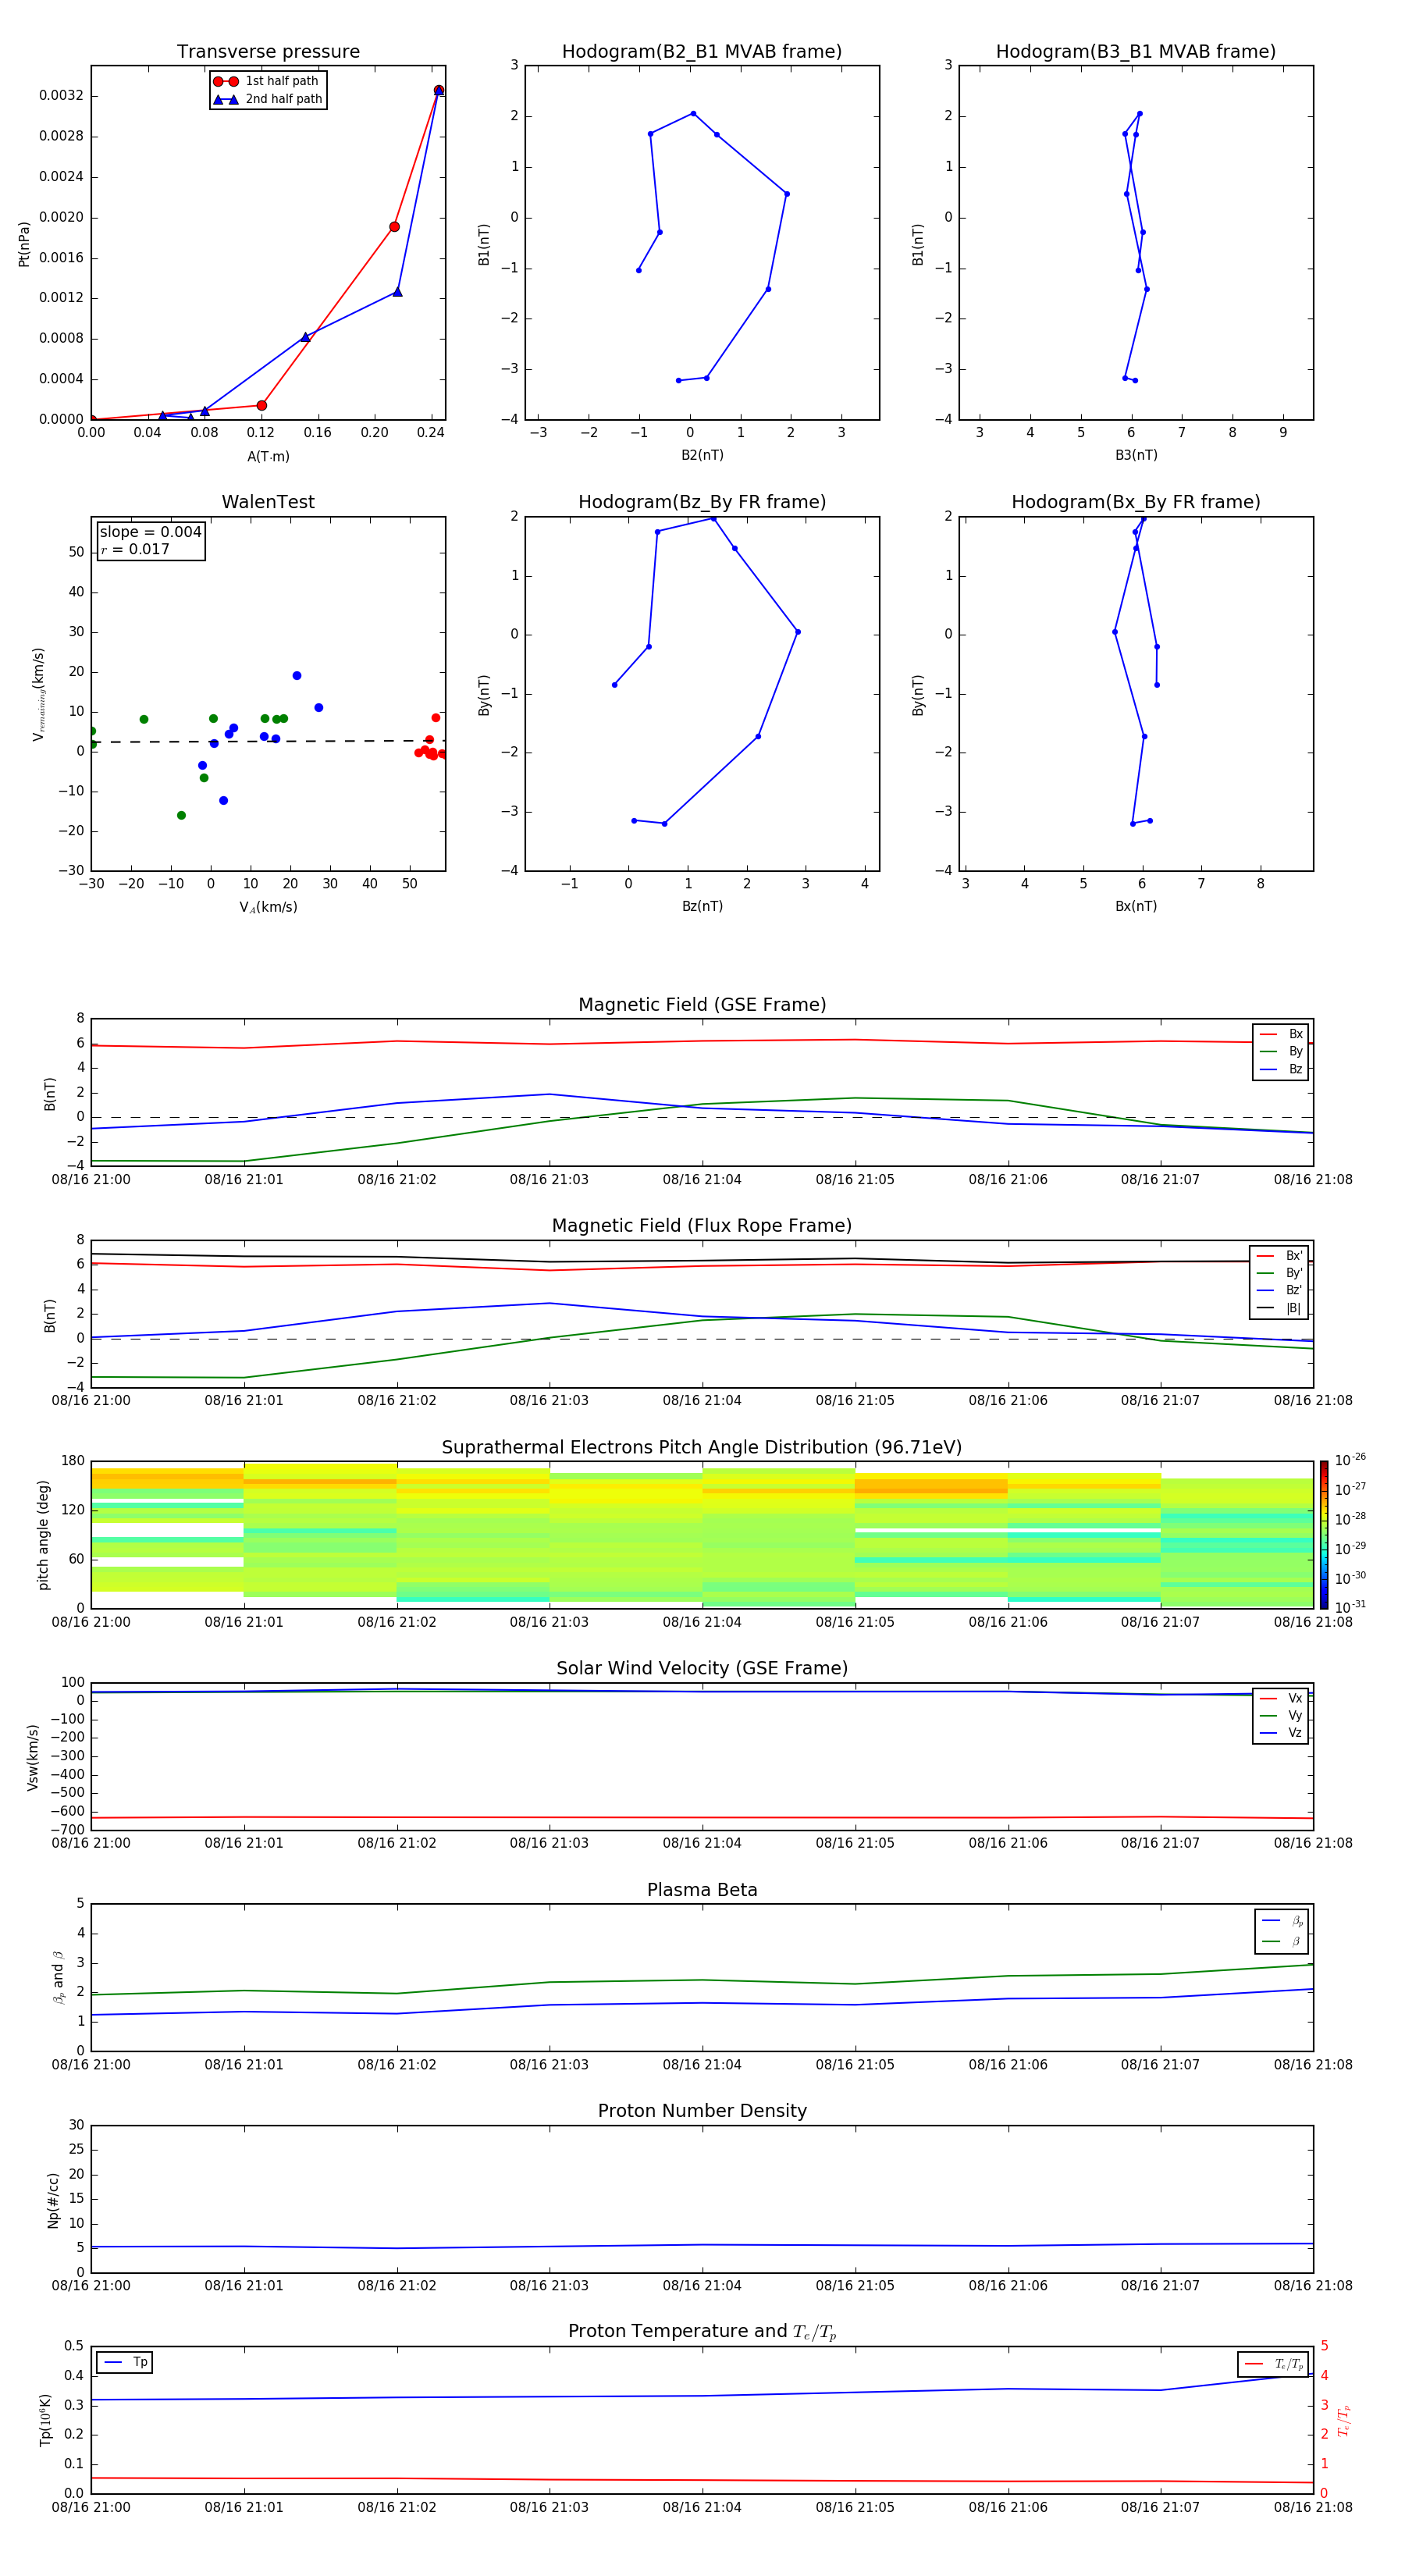
Task: Click the "Hodogram(Bz_By FR frame)" title
Action: [702, 502]
